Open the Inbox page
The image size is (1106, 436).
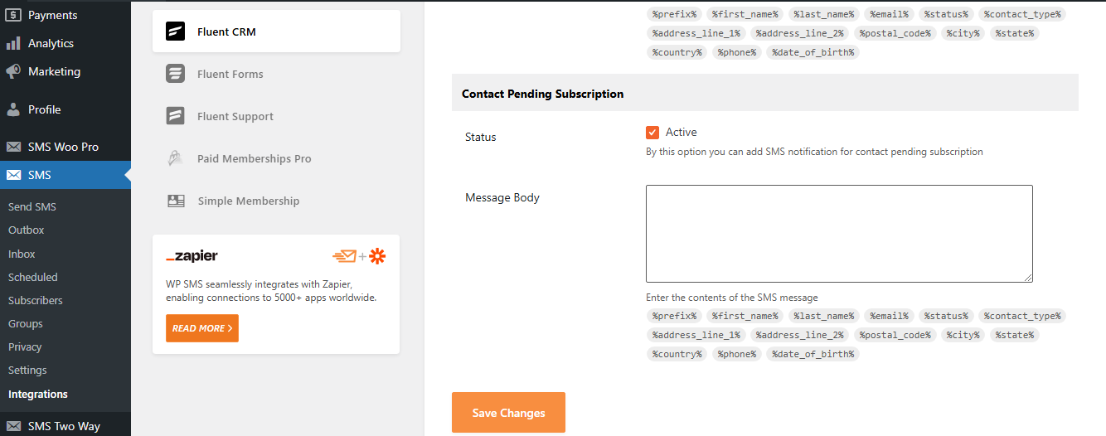coord(22,254)
